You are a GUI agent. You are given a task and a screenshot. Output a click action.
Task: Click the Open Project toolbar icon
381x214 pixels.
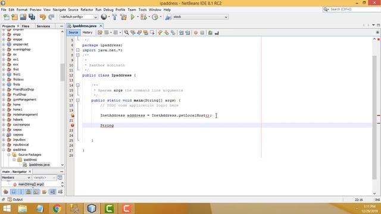coord(23,17)
